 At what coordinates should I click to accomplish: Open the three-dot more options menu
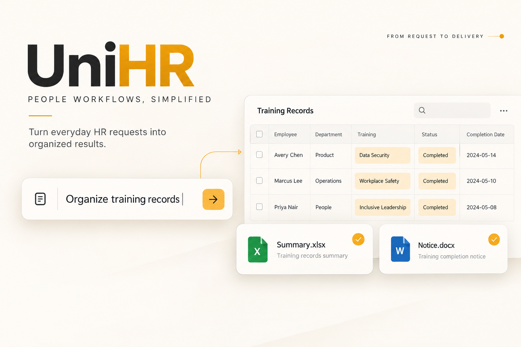504,111
